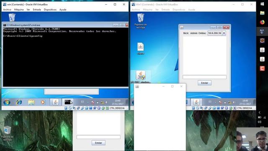This screenshot has height=151, width=268.
Task: Open Archivo menu in win VM window
Action: point(7,10)
